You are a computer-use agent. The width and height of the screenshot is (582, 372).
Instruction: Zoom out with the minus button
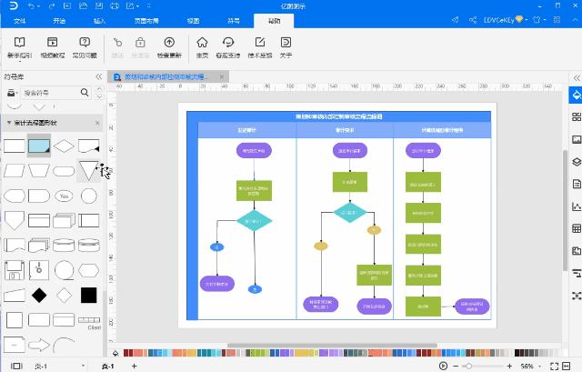[456, 366]
